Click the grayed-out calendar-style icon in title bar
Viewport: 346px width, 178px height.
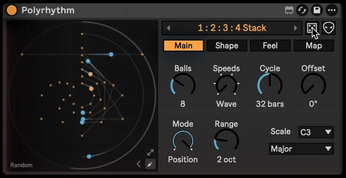[289, 10]
